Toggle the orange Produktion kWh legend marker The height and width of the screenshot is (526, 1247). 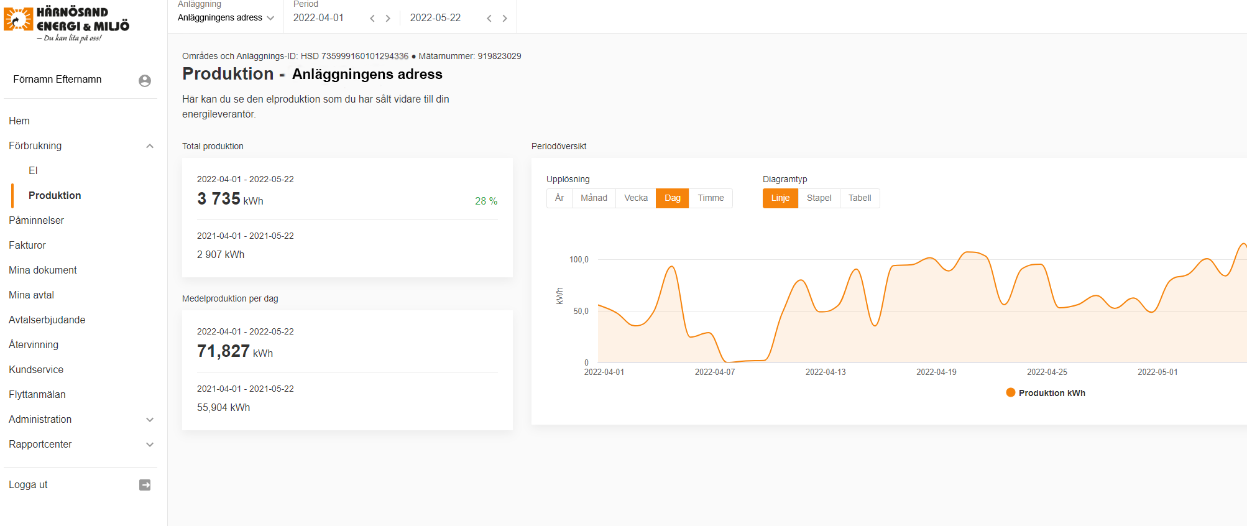[1011, 392]
